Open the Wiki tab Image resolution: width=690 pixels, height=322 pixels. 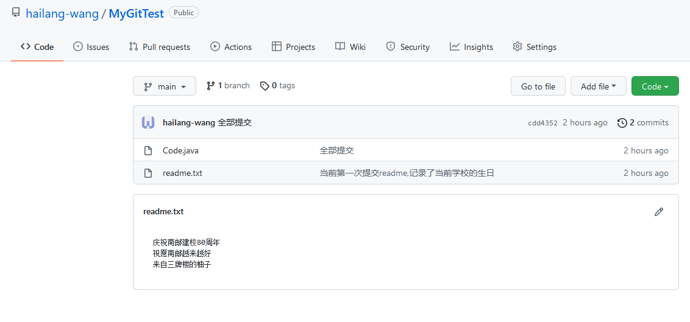[x=350, y=47]
